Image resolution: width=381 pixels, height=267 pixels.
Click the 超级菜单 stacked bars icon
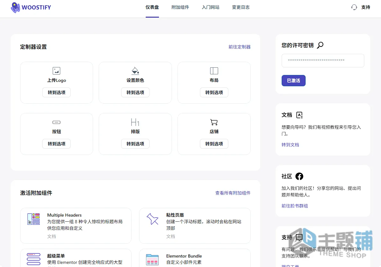pos(34,259)
